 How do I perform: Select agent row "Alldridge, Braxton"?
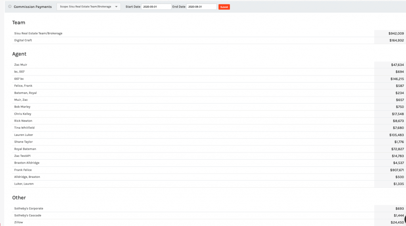coord(209,177)
